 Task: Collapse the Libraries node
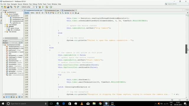click(x=5, y=26)
